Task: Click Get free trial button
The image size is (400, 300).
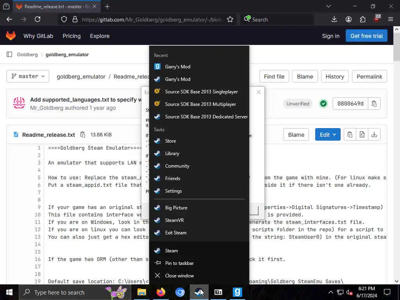Action: point(366,36)
